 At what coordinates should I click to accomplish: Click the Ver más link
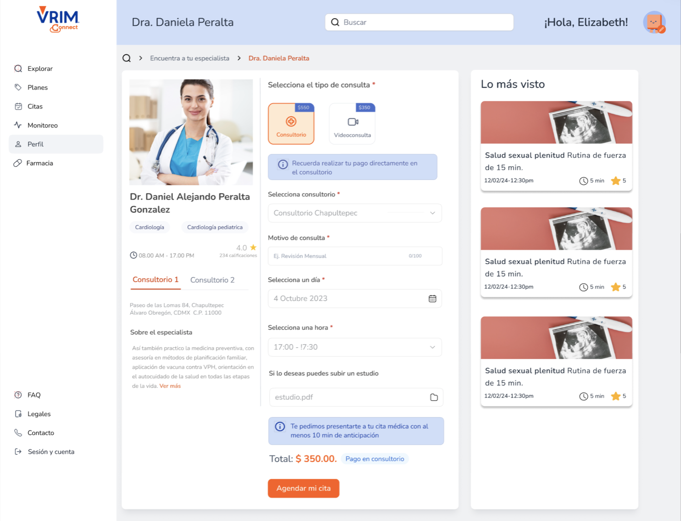tap(170, 386)
